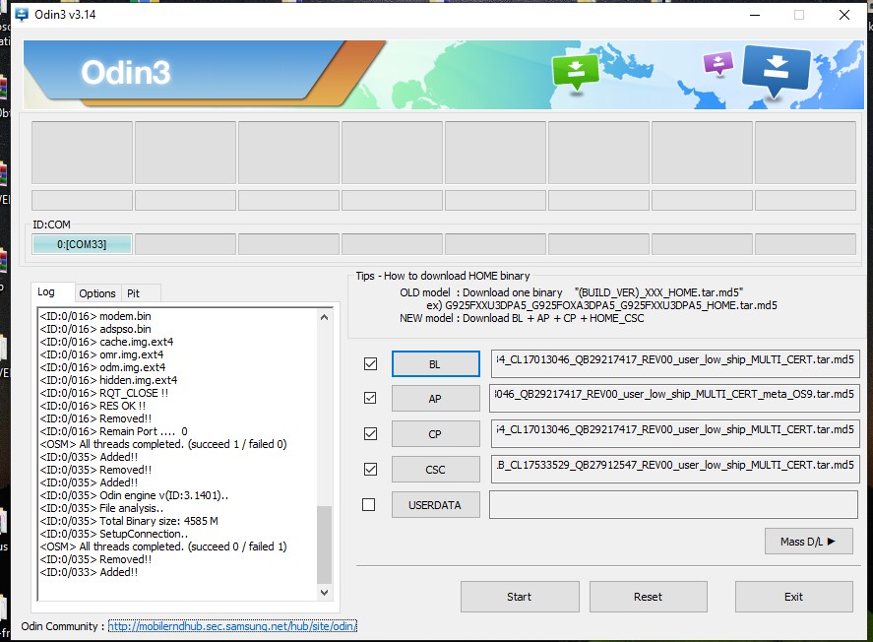The height and width of the screenshot is (642, 873).
Task: Uncheck the CSC checkbox
Action: point(370,470)
